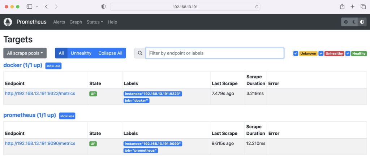Click instance="192.168.13.191:9090" label
This screenshot has width=370, height=156.
[x=153, y=144]
